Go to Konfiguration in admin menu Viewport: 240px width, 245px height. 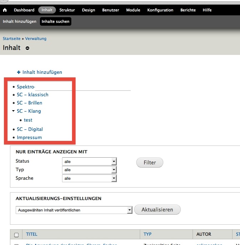coord(160,10)
